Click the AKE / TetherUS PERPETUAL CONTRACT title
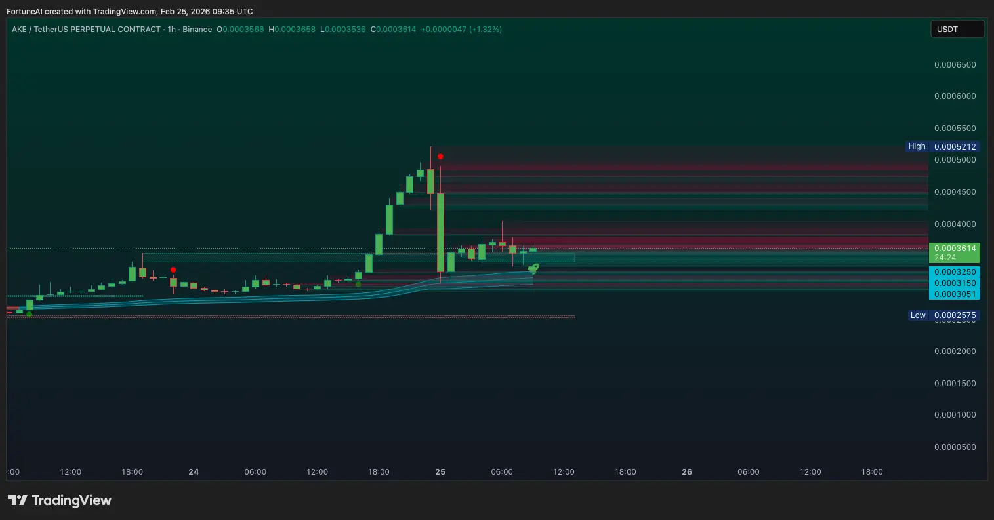This screenshot has height=520, width=994. 86,30
